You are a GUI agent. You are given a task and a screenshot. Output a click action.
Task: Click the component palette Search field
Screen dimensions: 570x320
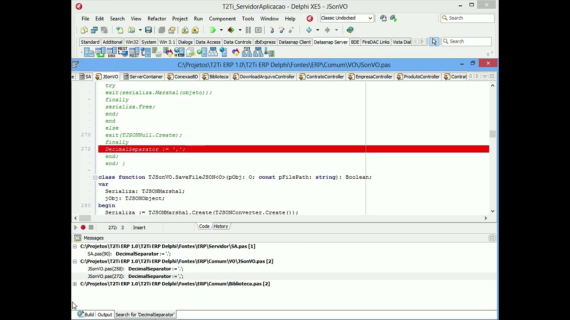466,41
